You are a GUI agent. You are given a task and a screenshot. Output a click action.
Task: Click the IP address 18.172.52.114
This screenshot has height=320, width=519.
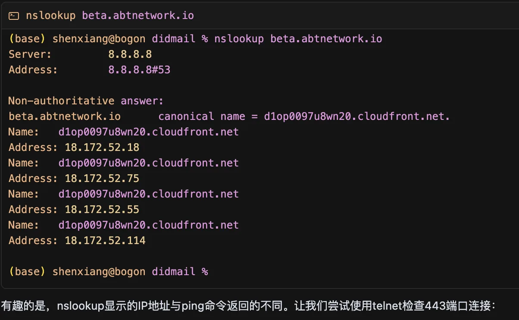[105, 241]
